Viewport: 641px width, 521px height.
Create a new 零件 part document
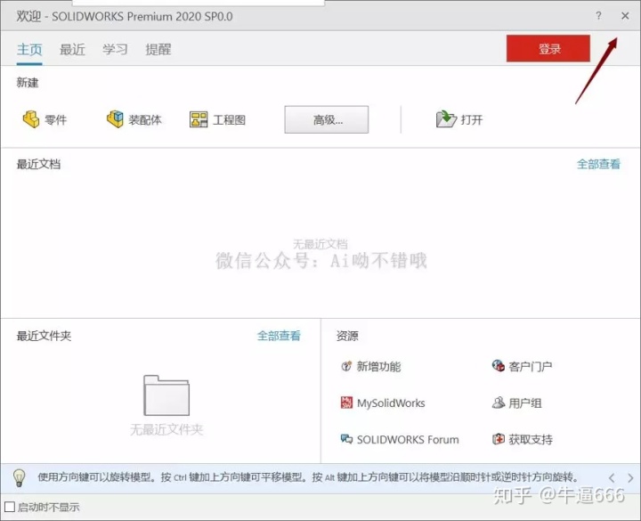pyautogui.click(x=45, y=120)
